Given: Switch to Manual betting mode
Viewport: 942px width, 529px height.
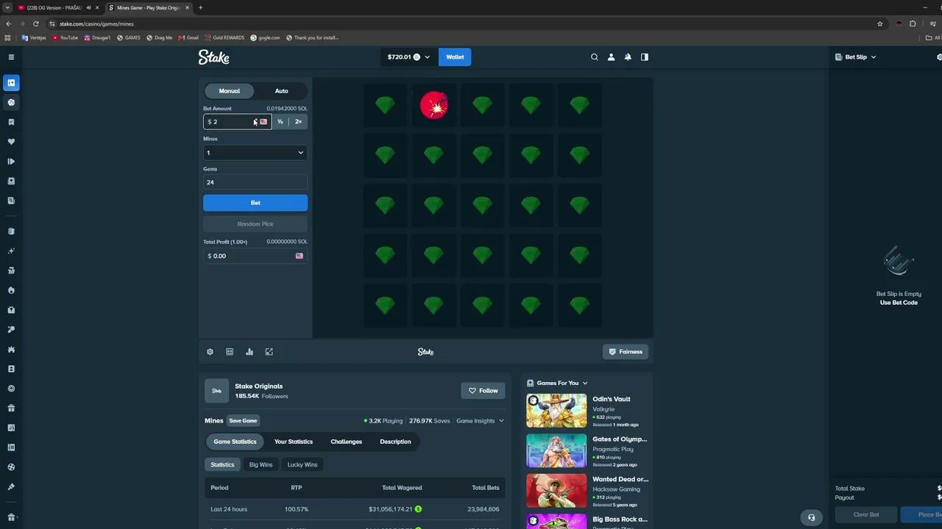Looking at the screenshot, I should pyautogui.click(x=229, y=91).
